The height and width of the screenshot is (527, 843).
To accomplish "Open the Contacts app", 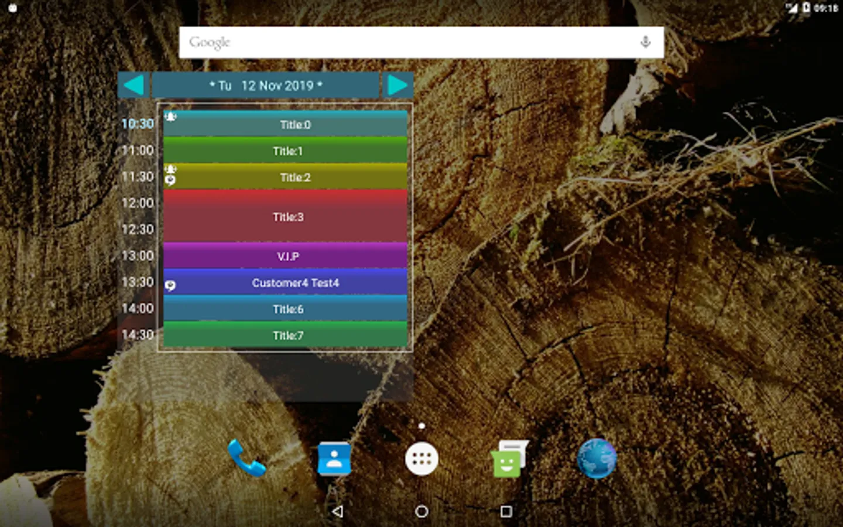I will pyautogui.click(x=334, y=458).
